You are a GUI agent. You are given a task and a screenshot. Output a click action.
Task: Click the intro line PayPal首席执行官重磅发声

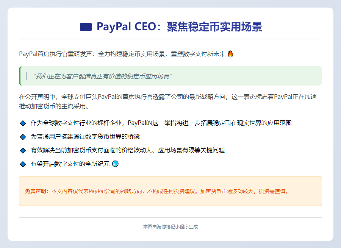(122, 54)
